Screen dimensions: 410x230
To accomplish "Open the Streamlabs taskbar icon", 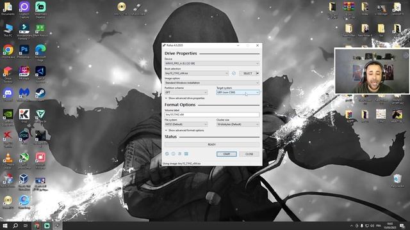I will 47,226.
